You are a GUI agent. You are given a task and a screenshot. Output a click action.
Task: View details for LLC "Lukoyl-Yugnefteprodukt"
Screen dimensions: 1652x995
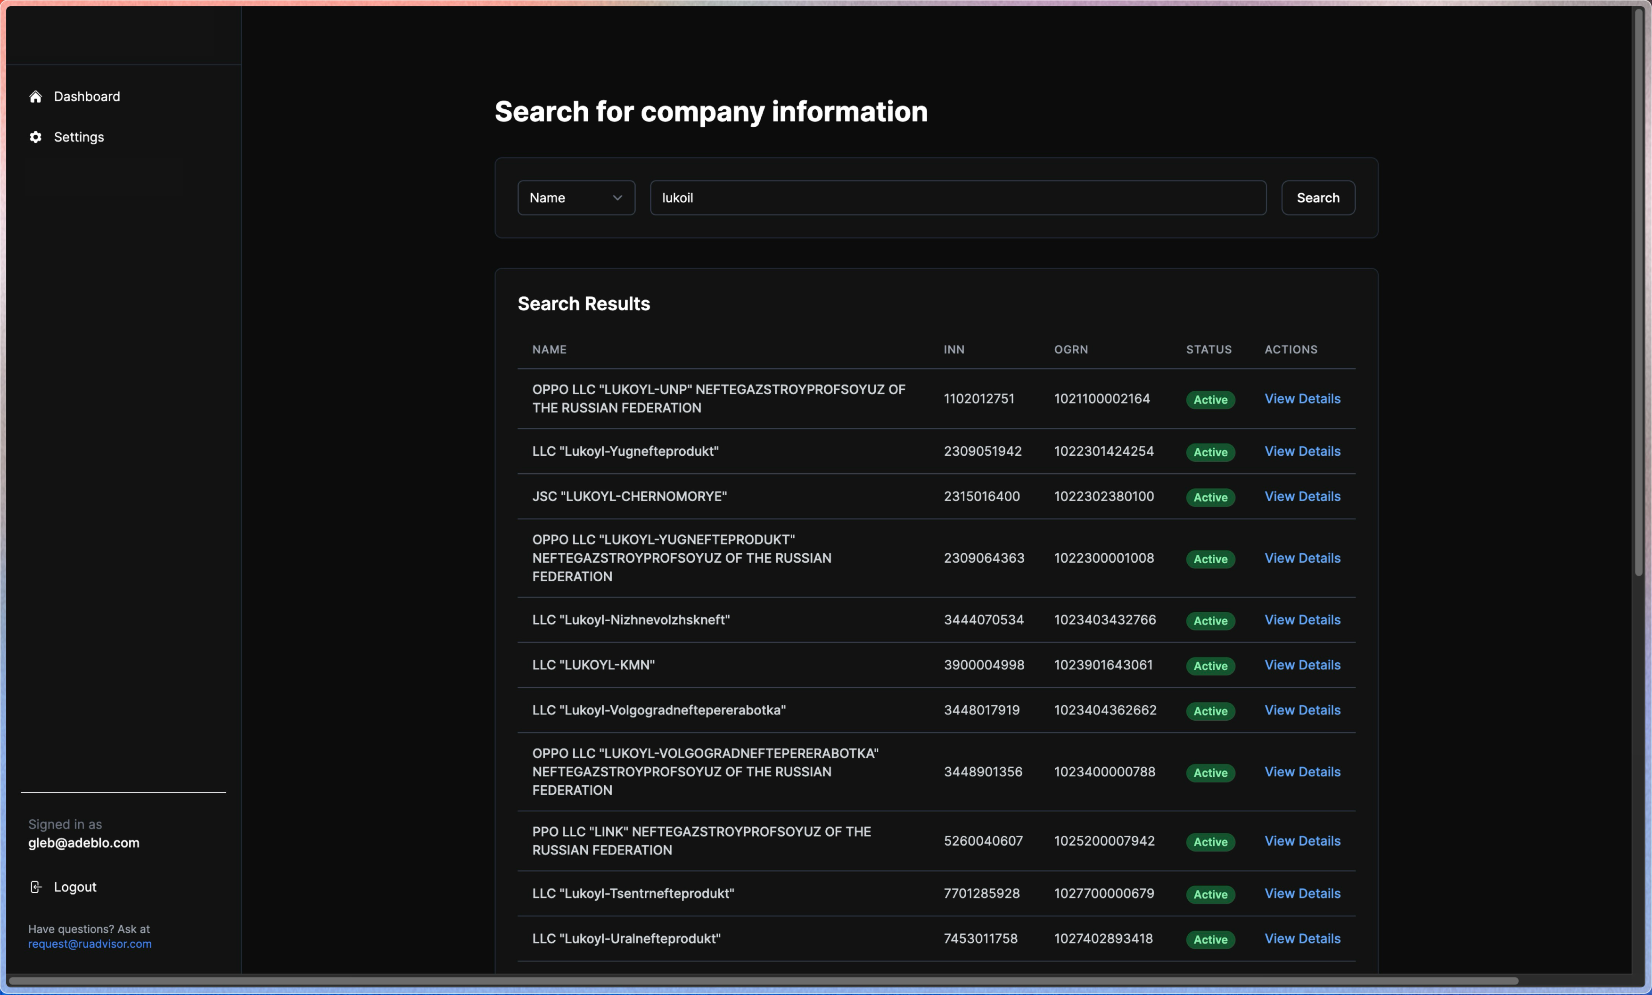1301,451
